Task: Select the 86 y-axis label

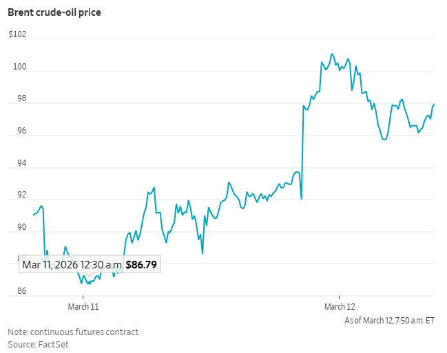Action: 14,291
